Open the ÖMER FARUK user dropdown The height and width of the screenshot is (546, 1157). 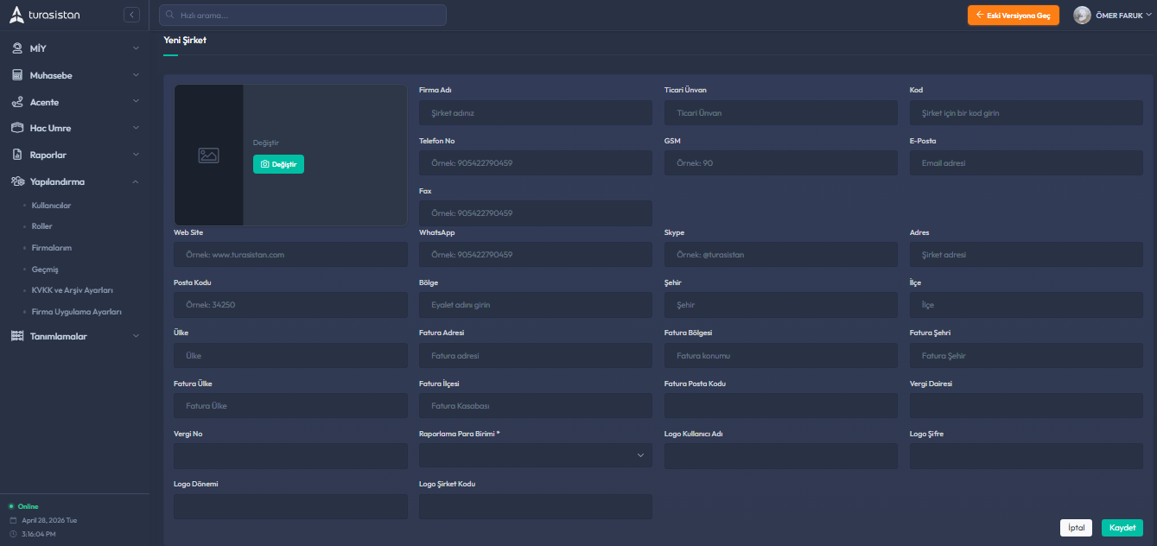(1123, 16)
